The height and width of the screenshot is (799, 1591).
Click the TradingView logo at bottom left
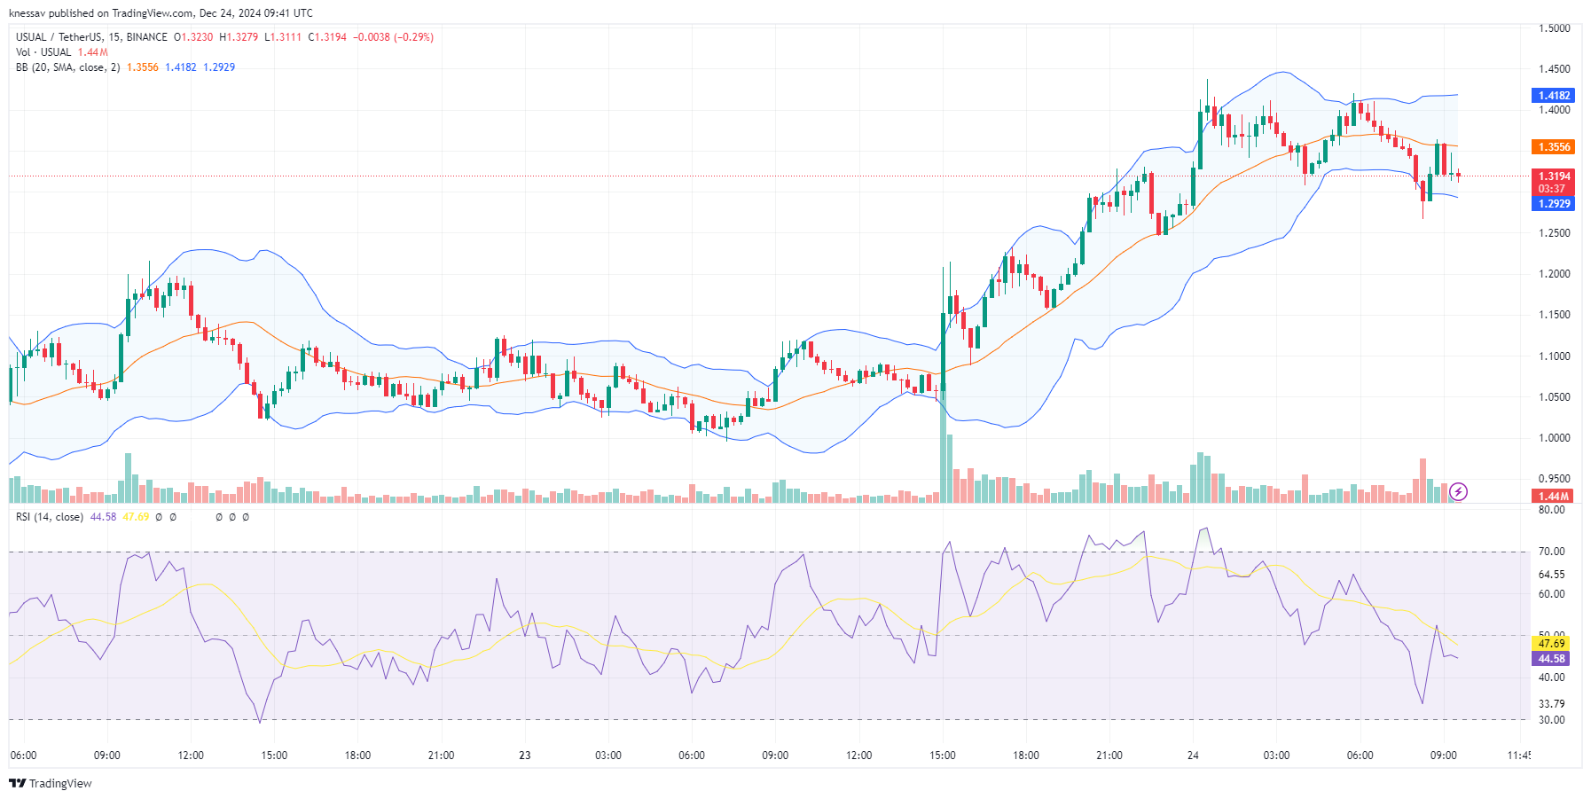point(51,783)
